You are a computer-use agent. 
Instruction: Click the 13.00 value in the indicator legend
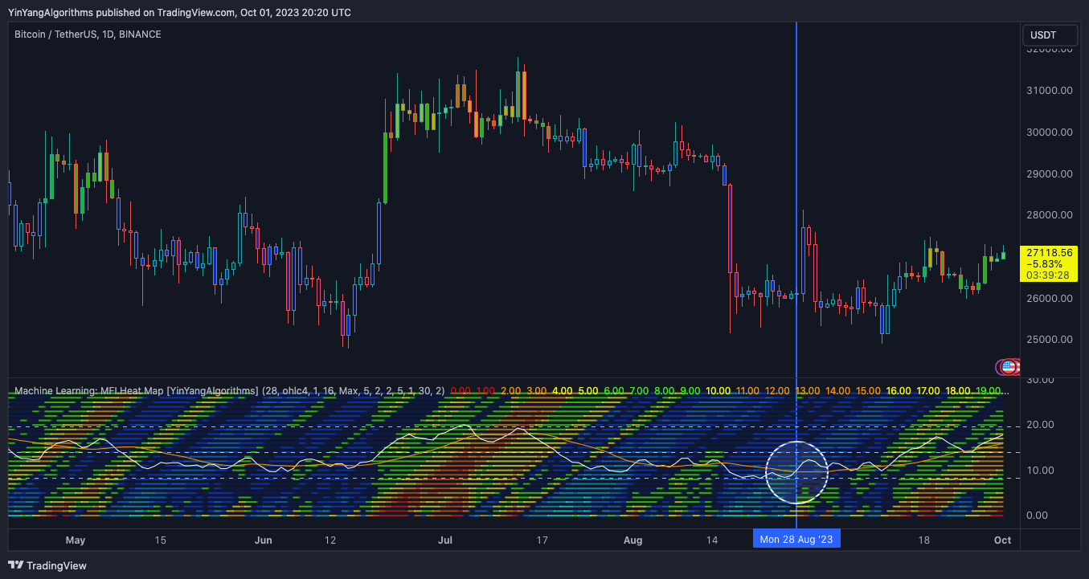tap(808, 391)
